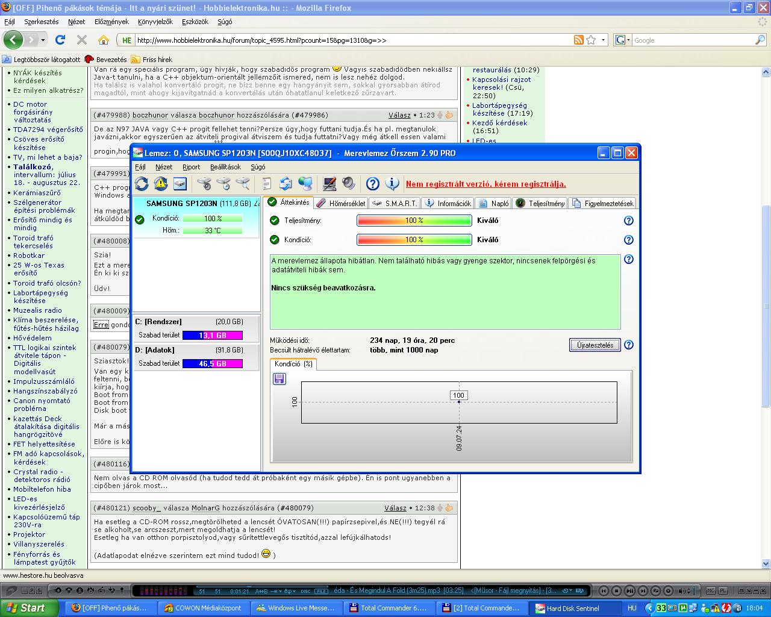The width and height of the screenshot is (771, 617).
Task: Click the Firefox Stop loading icon
Action: pos(82,40)
